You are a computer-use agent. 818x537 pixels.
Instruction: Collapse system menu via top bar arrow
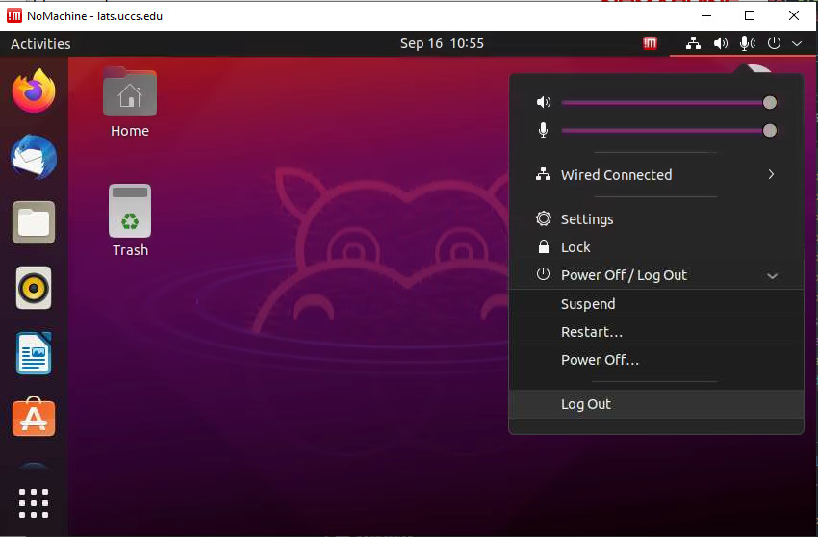coord(797,44)
